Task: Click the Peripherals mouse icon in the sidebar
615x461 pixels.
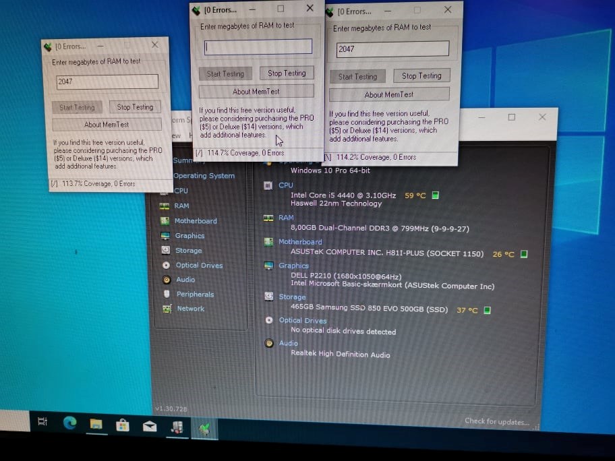Action: coord(167,294)
